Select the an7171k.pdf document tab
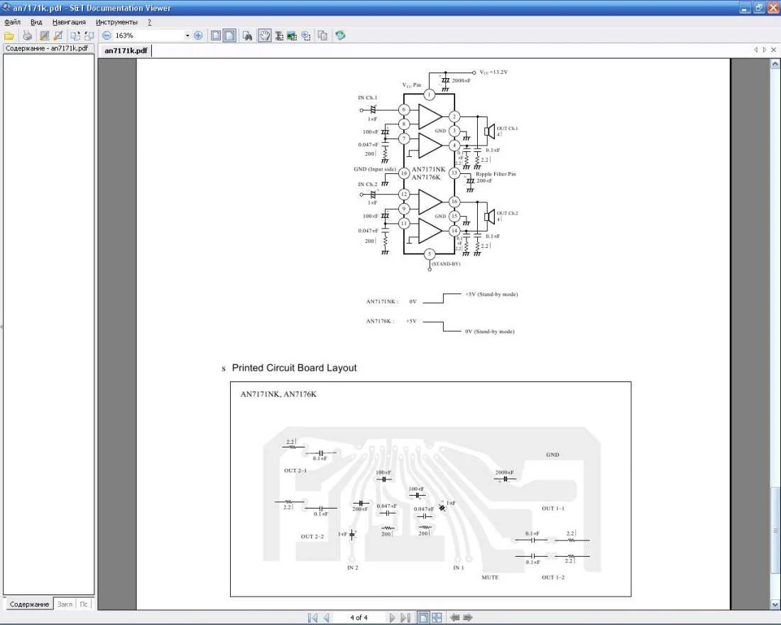The height and width of the screenshot is (625, 781). (126, 50)
